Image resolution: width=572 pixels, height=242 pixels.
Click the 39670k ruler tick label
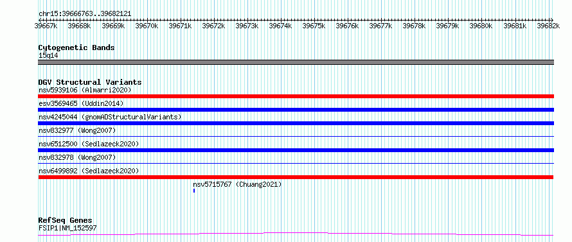[x=147, y=26]
